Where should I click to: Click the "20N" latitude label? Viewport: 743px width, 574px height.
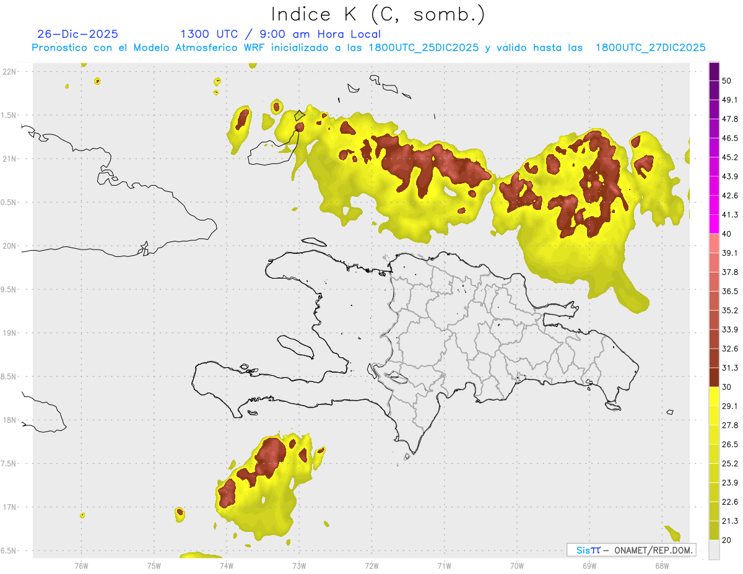(x=9, y=246)
